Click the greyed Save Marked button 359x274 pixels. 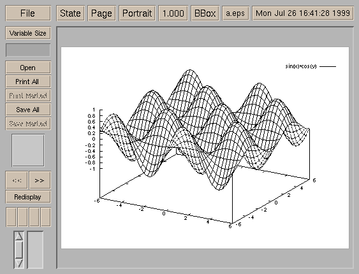28,124
